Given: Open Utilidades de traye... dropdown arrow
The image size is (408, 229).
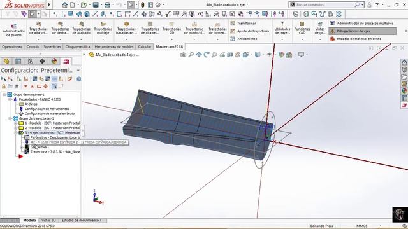Looking at the screenshot, I should [x=282, y=39].
